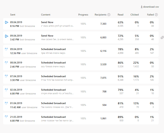Click the download csv icon

pyautogui.click(x=142, y=7)
